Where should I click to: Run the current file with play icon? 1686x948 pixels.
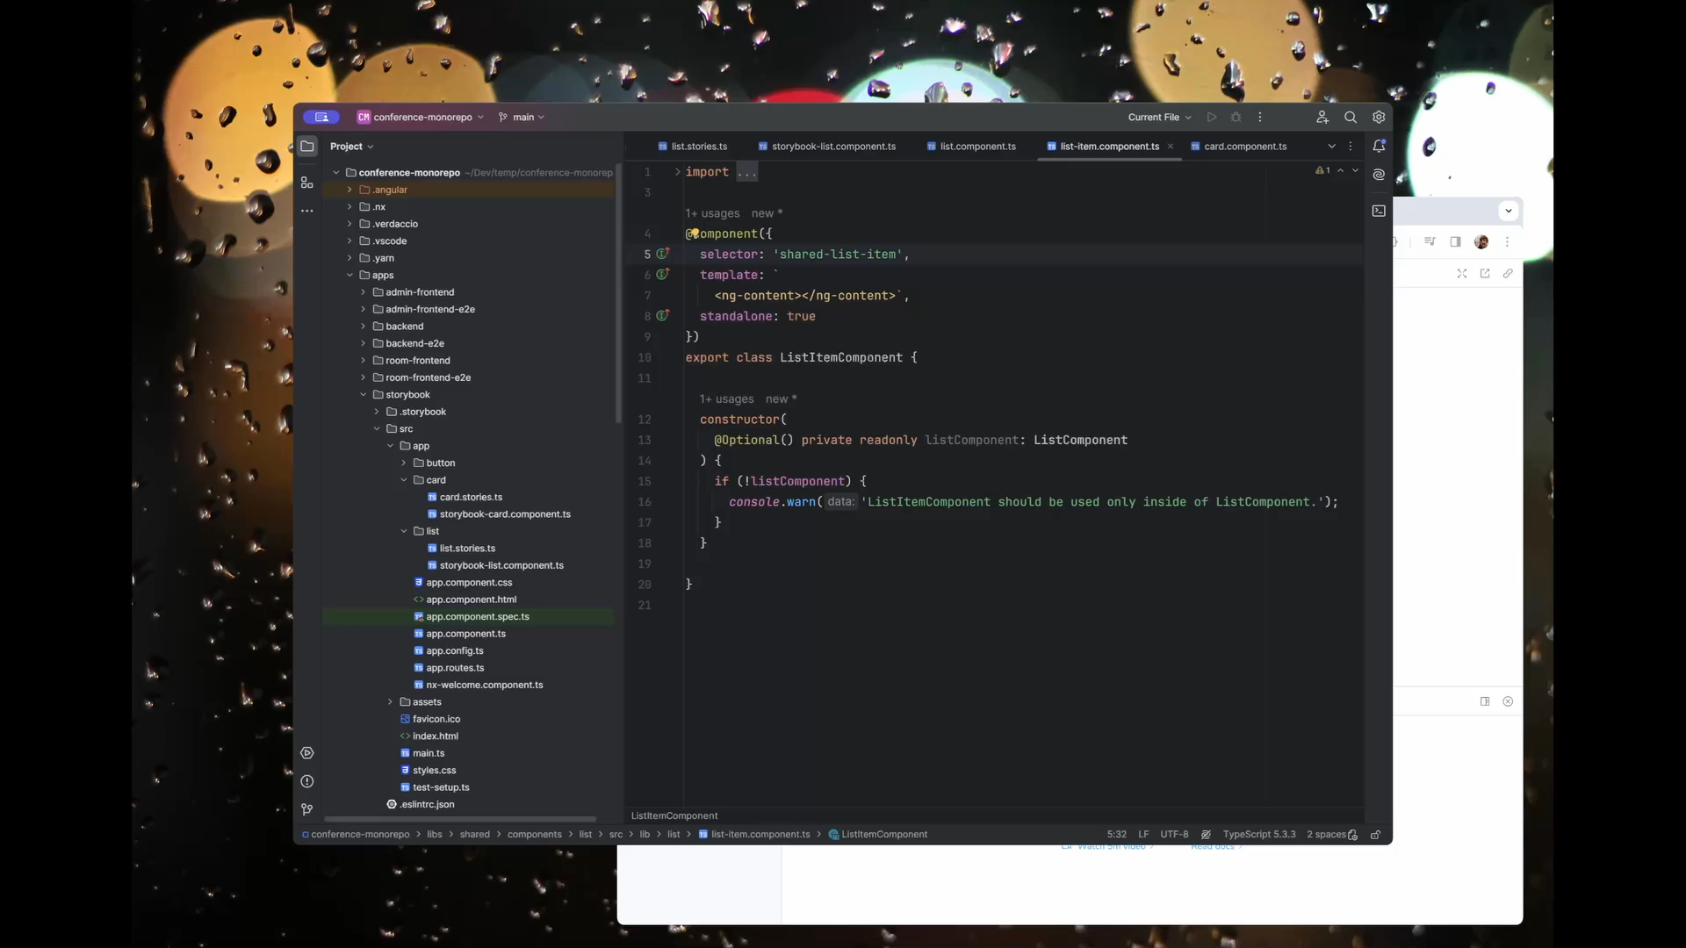1212,117
